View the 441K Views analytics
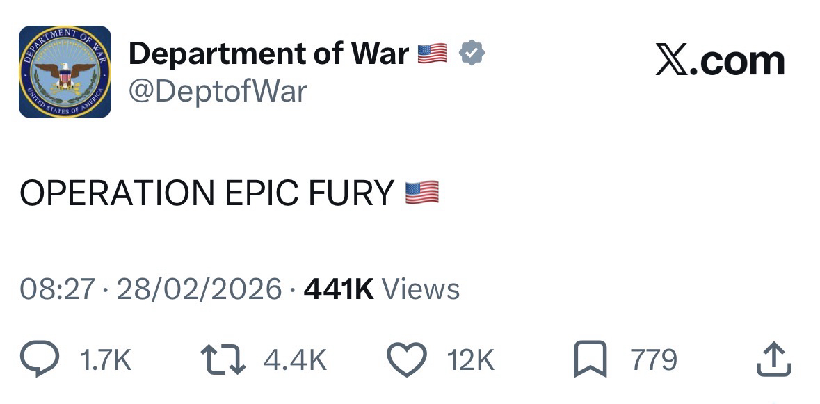The width and height of the screenshot is (820, 404). [382, 289]
